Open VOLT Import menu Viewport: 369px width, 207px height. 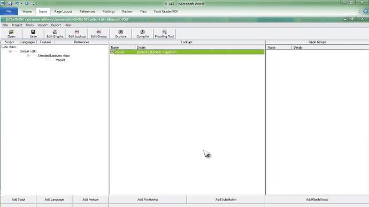[x=43, y=25]
